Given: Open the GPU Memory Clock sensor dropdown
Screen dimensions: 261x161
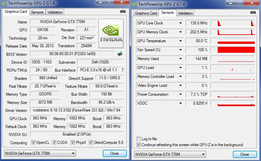Looking at the screenshot, I should (x=180, y=32).
